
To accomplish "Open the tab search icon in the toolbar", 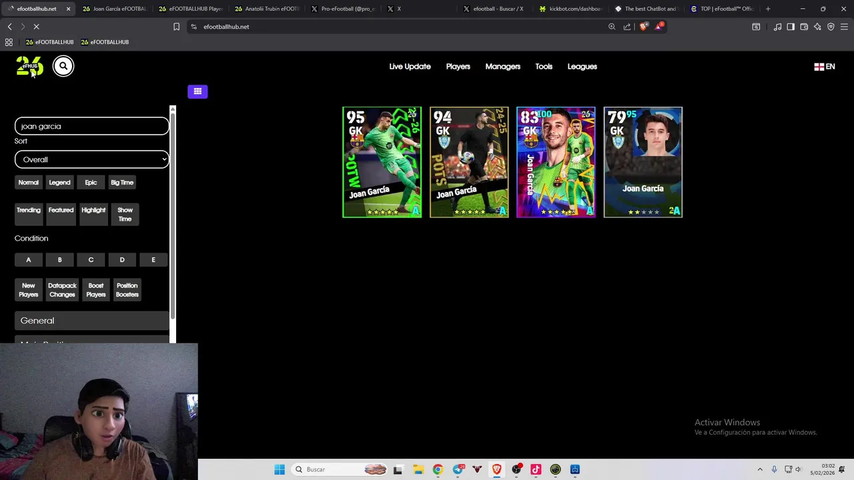I will click(x=756, y=27).
